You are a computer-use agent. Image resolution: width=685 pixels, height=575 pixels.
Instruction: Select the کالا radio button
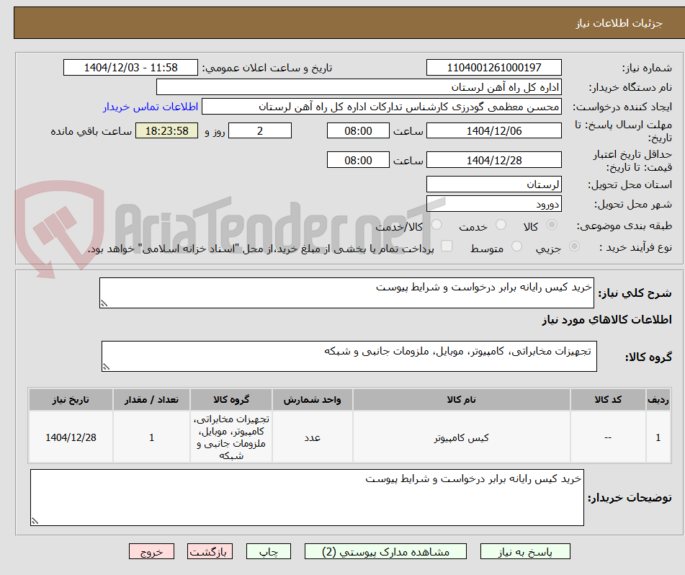click(552, 225)
